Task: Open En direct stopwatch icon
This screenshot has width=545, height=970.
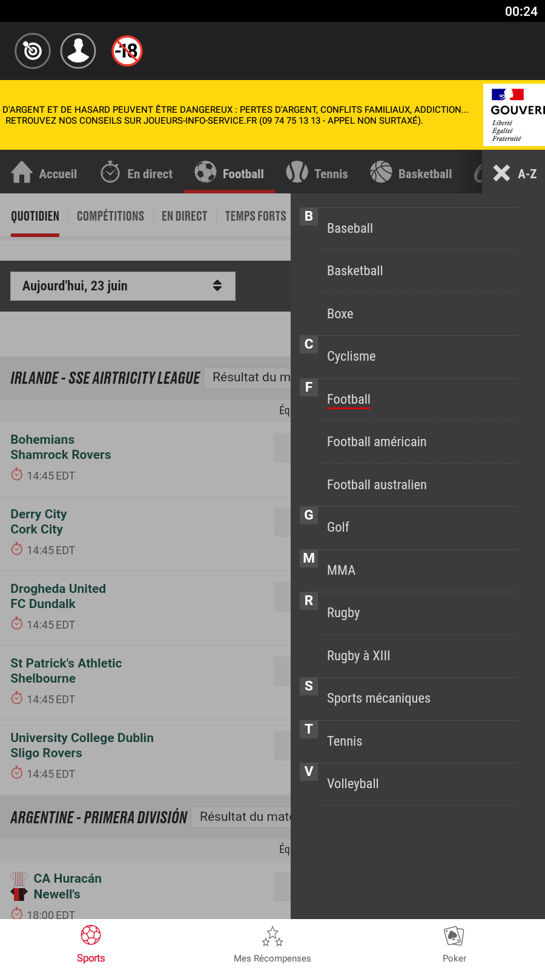Action: [110, 173]
